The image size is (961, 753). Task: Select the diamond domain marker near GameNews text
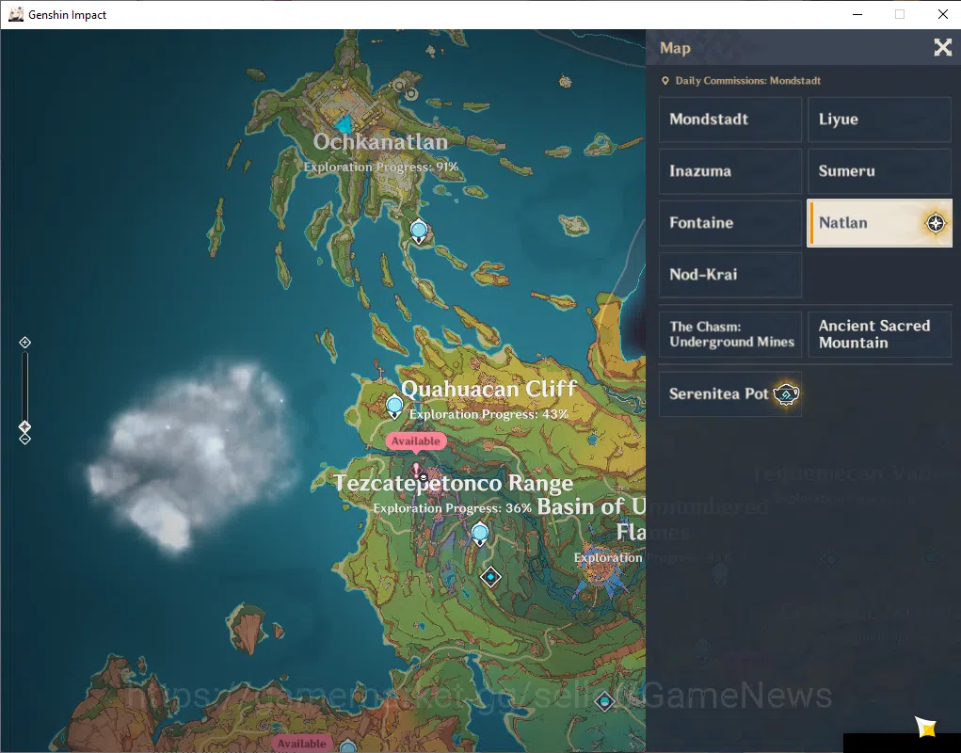click(605, 701)
